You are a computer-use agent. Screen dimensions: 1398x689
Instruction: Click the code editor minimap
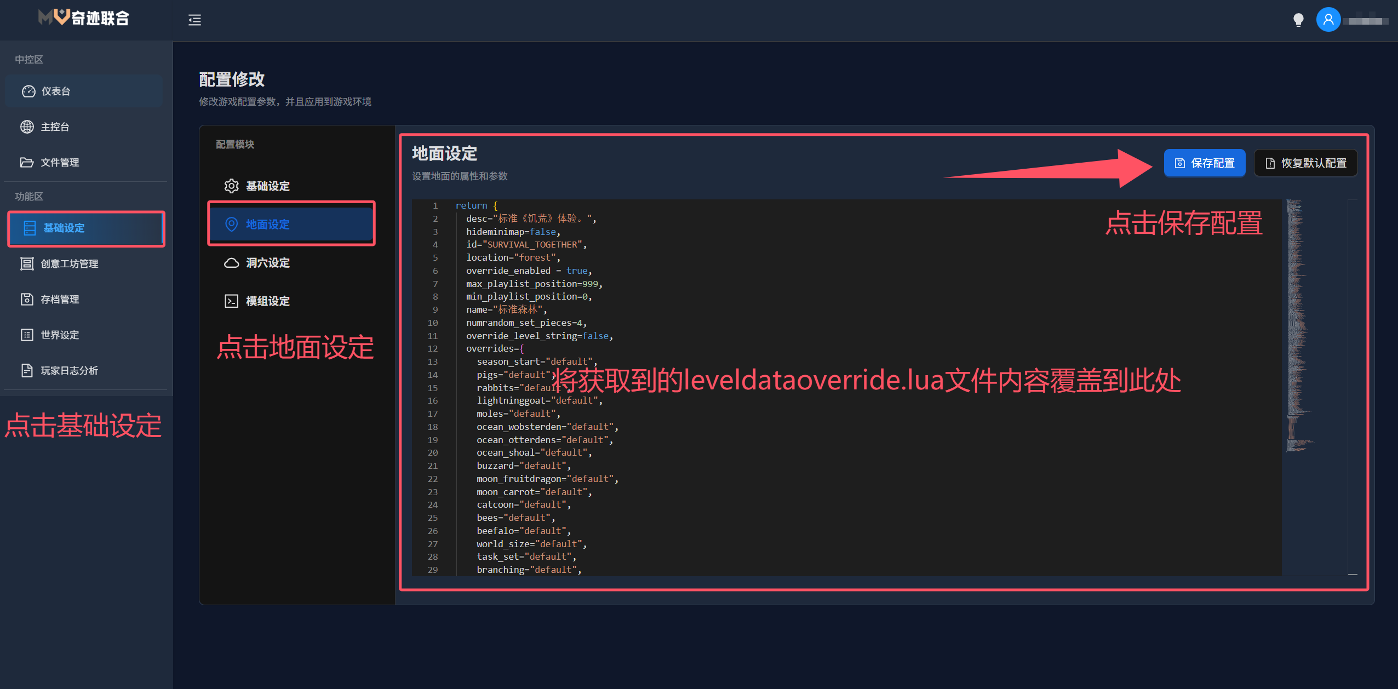pyautogui.click(x=1296, y=329)
